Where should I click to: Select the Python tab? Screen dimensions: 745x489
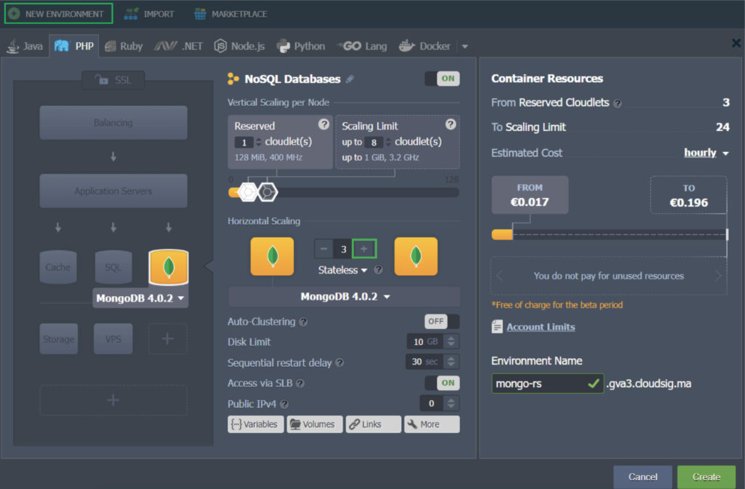300,46
